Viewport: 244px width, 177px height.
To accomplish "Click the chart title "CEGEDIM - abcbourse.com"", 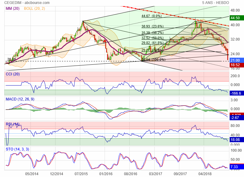I will point(27,3).
